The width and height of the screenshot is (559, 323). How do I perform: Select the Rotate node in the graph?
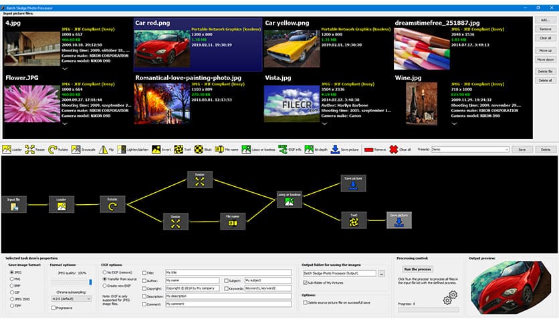pos(112,204)
